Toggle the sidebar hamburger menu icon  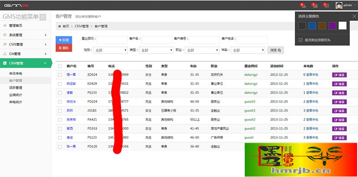43,17
